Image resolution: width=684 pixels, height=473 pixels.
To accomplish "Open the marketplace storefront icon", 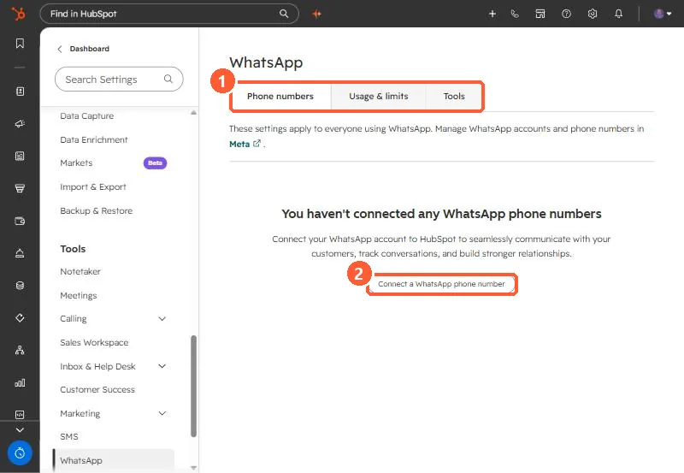I will (540, 14).
